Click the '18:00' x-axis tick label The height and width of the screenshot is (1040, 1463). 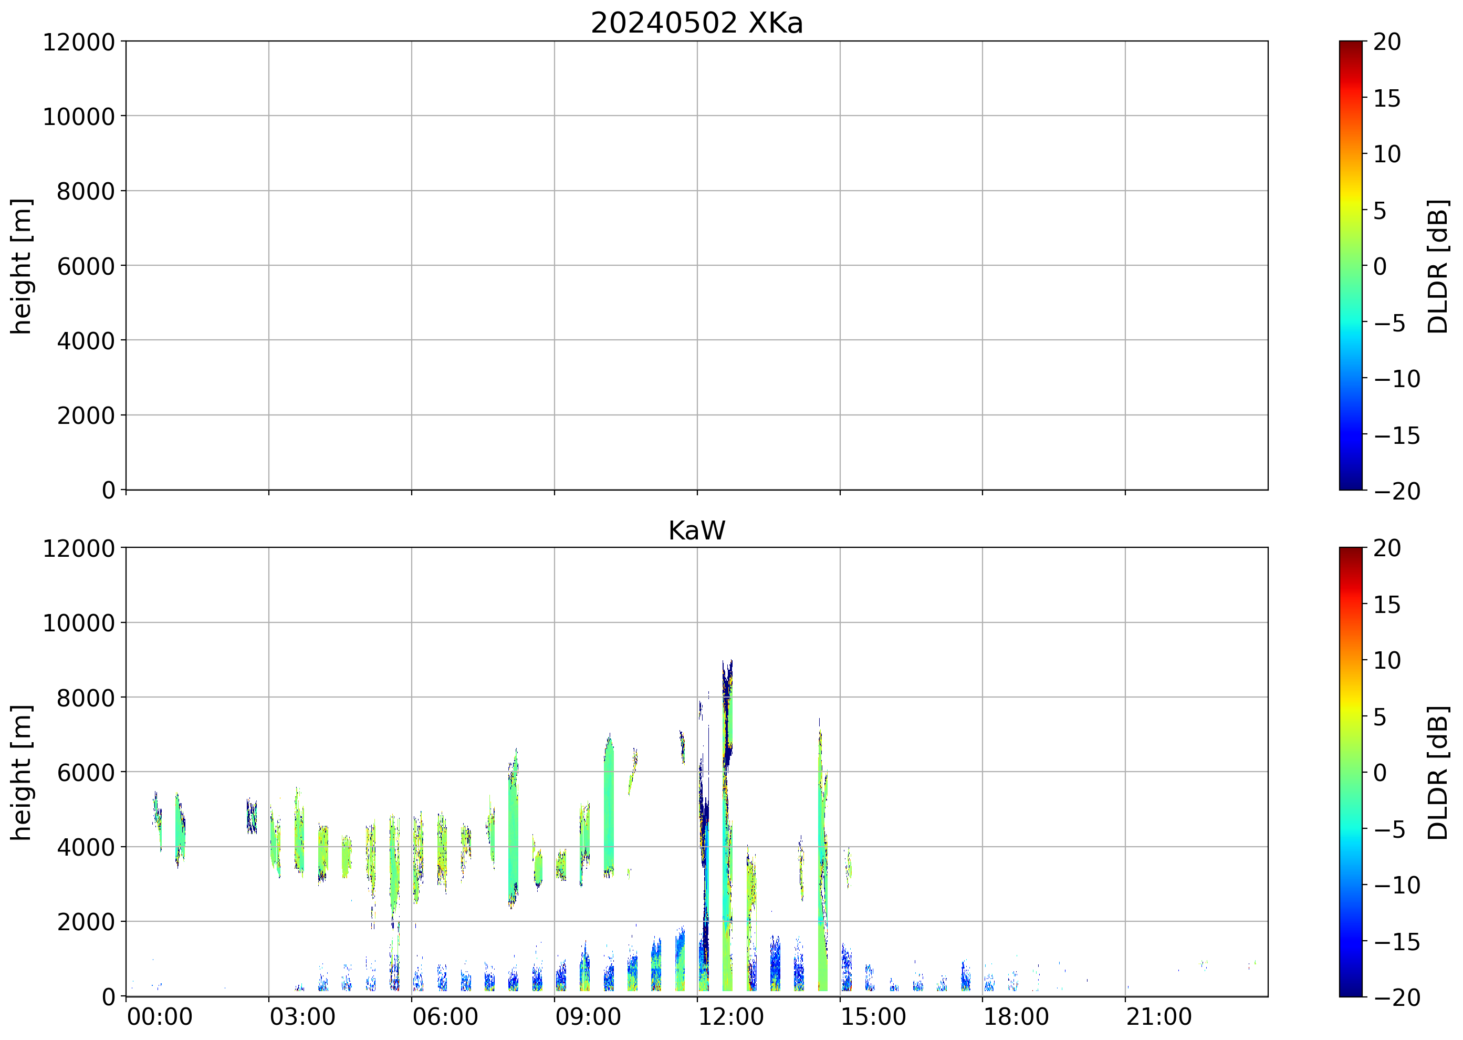1016,1017
